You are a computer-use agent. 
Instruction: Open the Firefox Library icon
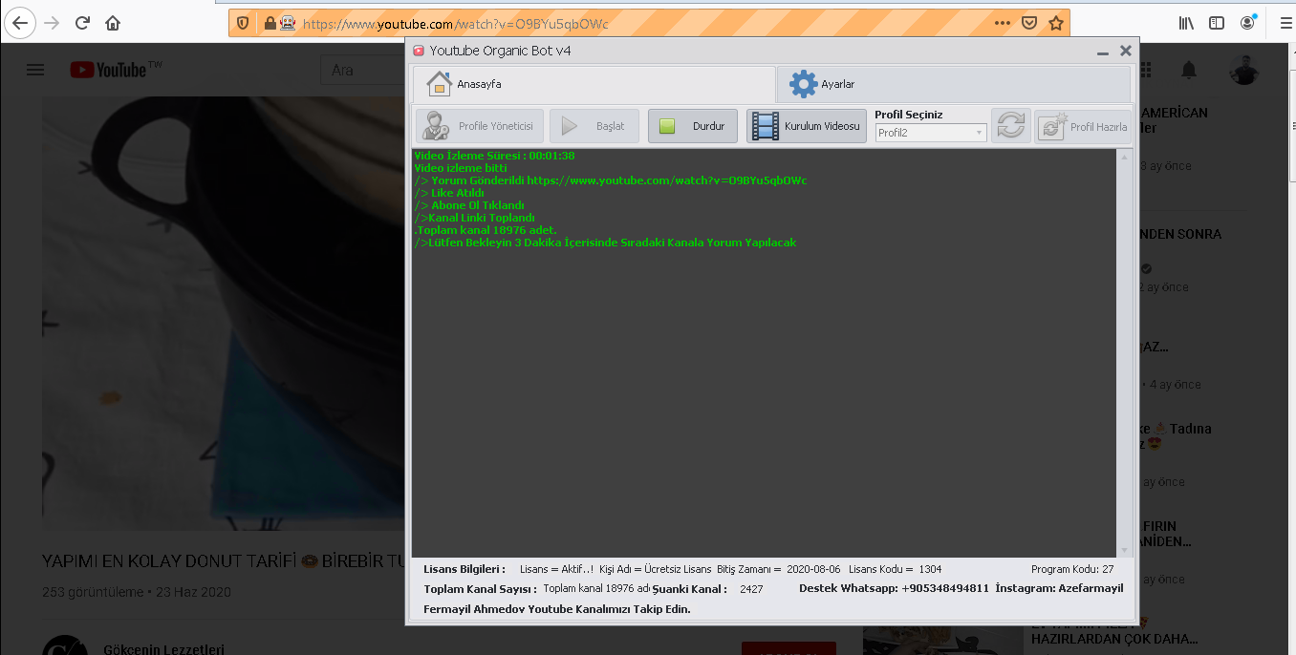click(x=1186, y=23)
